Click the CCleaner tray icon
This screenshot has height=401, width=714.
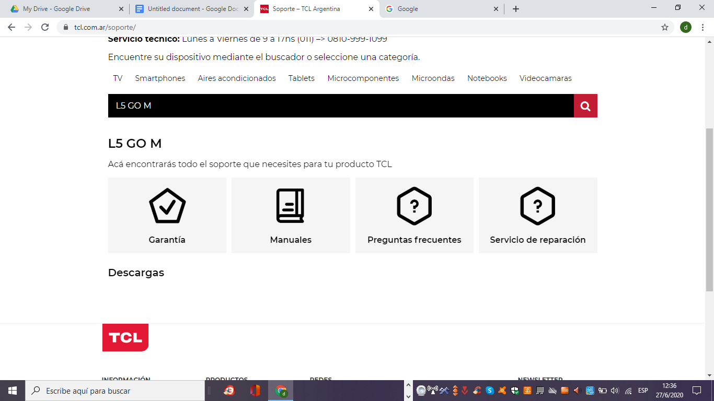[477, 391]
